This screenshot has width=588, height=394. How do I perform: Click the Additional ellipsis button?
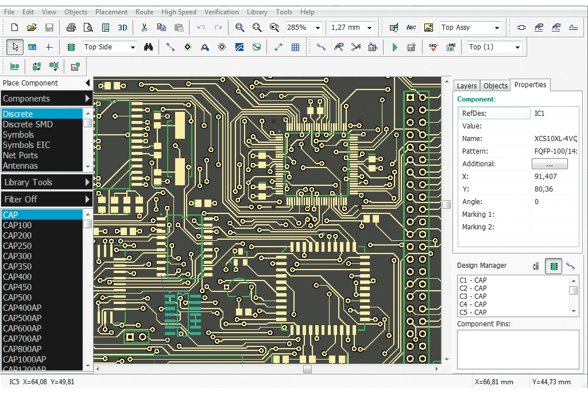pyautogui.click(x=549, y=164)
